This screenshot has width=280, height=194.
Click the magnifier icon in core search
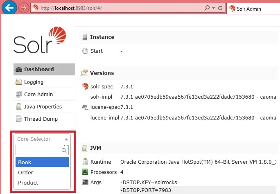coord(64,151)
